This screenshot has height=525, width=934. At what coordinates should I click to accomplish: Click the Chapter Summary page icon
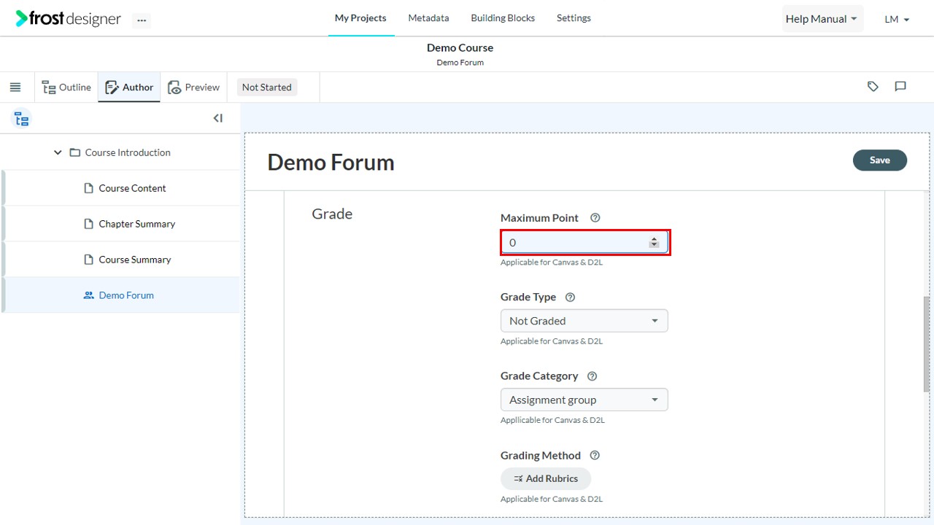[89, 224]
